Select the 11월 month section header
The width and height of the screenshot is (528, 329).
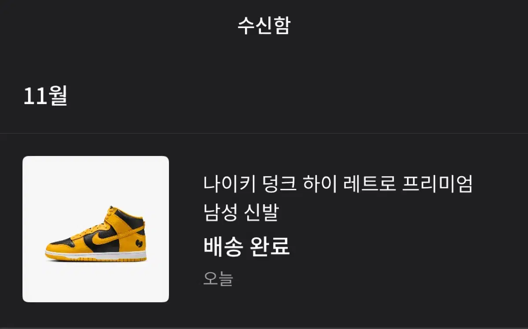[x=45, y=96]
